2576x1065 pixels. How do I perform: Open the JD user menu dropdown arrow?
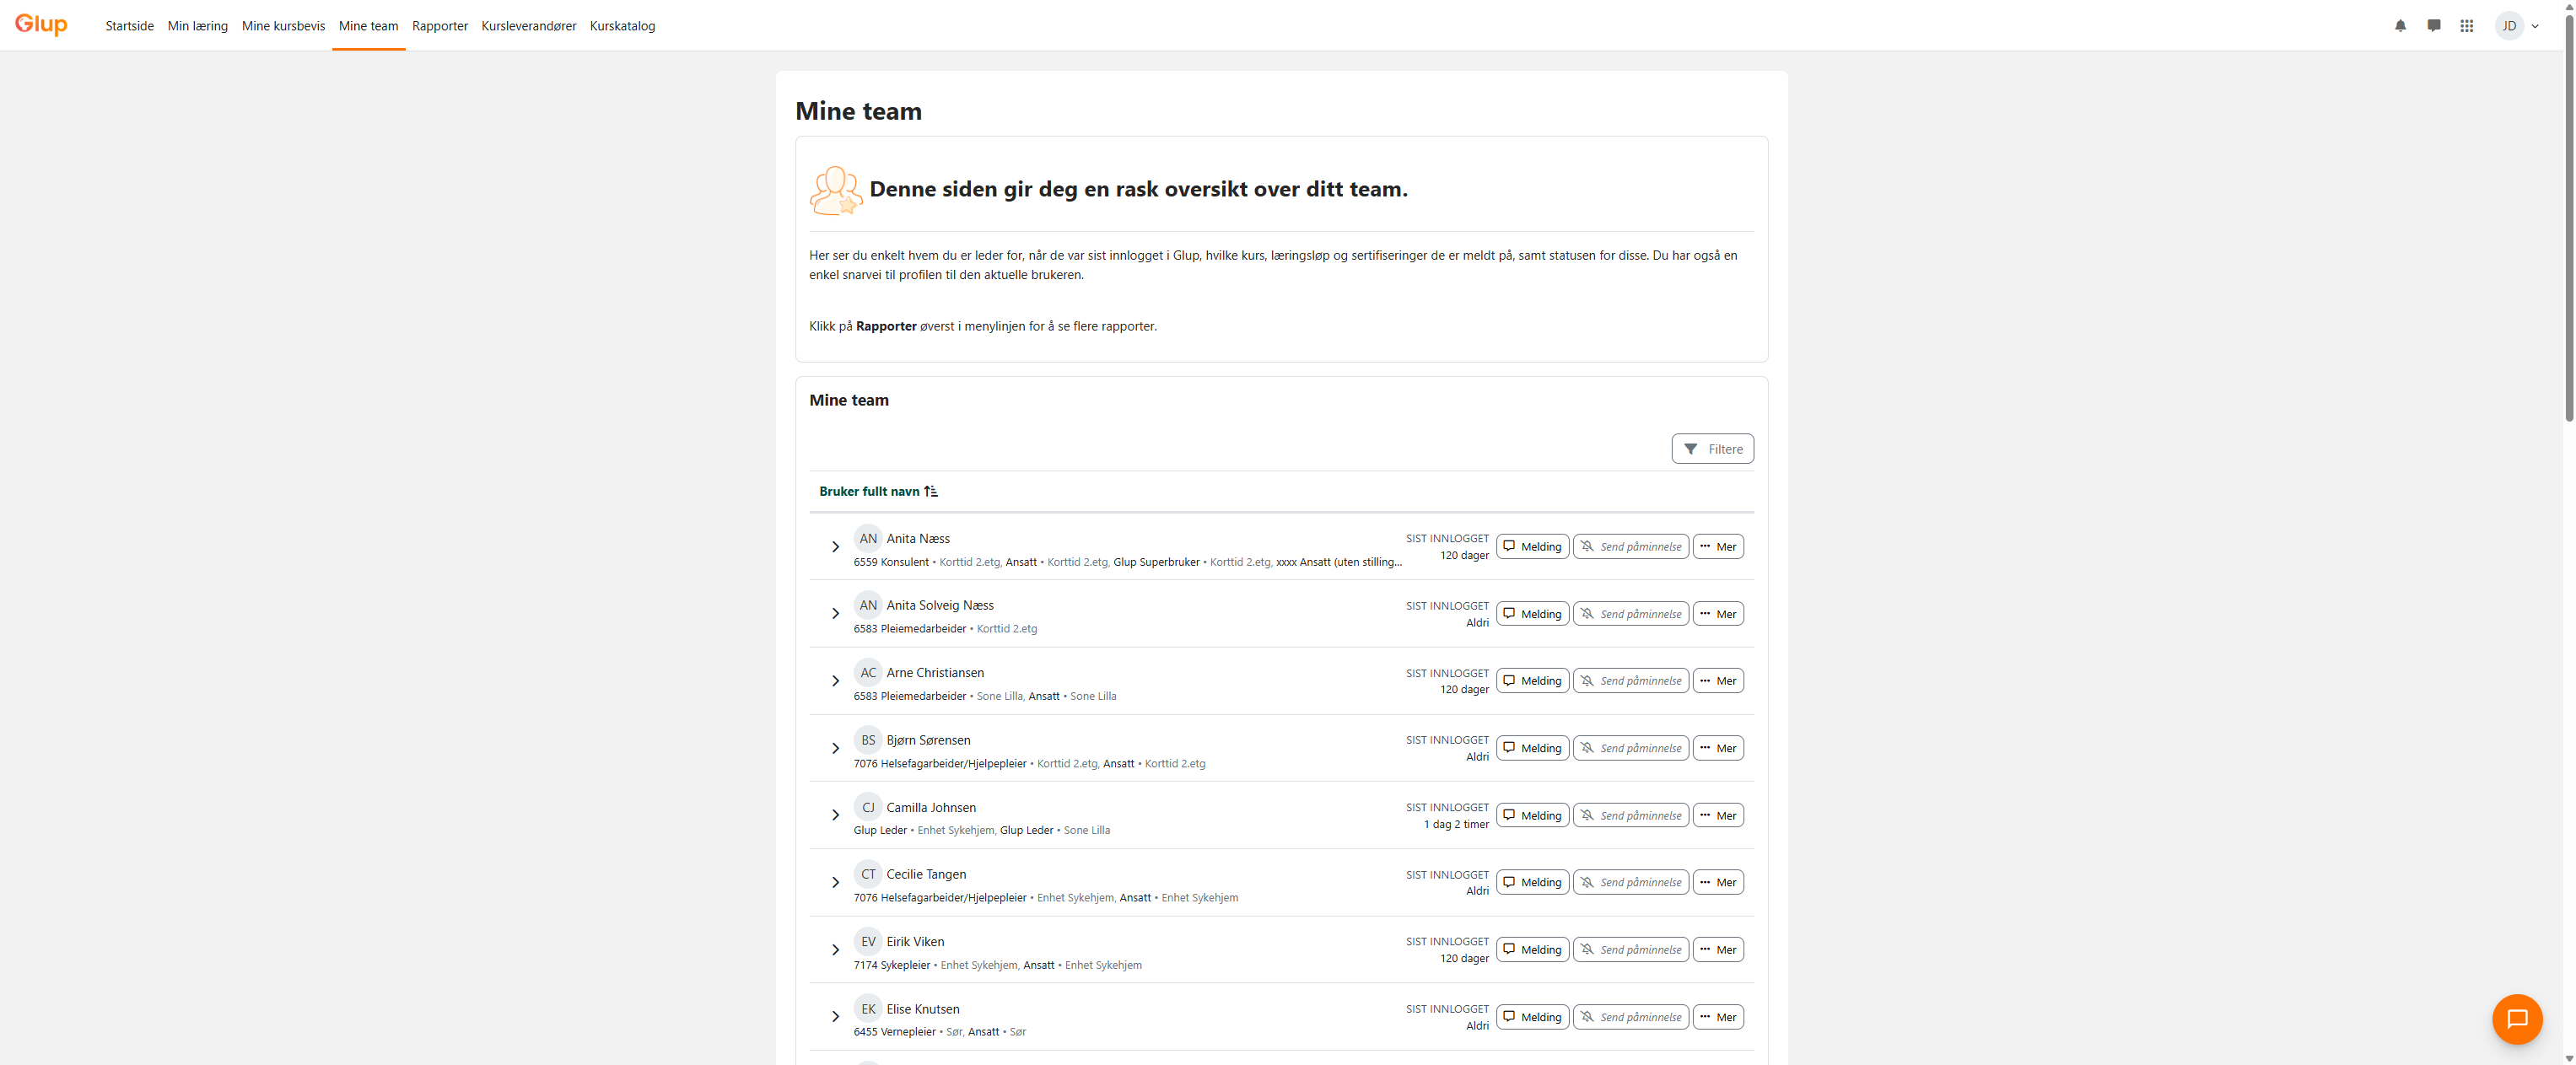click(2535, 26)
